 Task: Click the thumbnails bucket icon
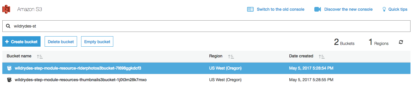pos(9,80)
